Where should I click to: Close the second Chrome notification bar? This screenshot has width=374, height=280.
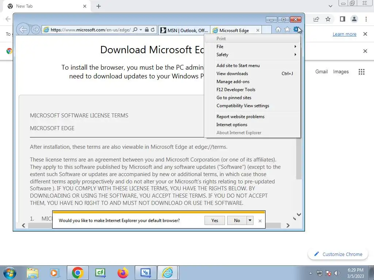click(x=365, y=51)
